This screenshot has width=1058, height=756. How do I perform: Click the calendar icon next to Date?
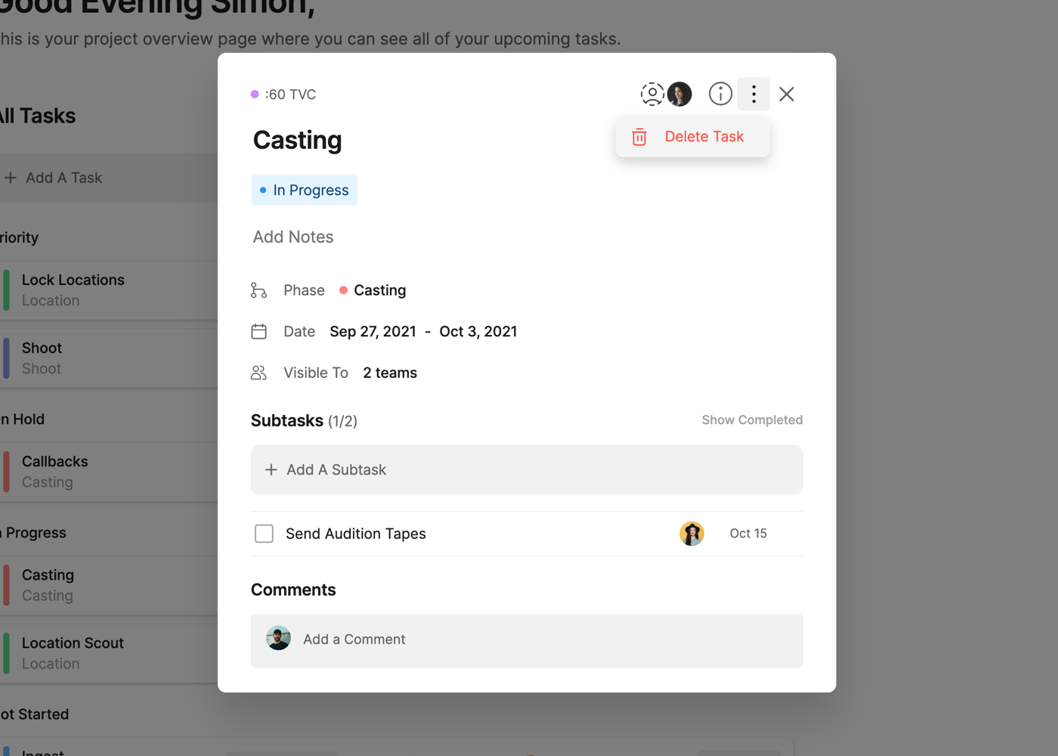(258, 332)
